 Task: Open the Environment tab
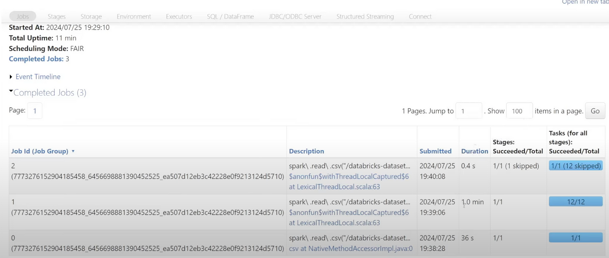(x=134, y=17)
